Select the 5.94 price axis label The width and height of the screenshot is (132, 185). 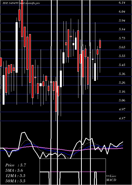click(122, 21)
